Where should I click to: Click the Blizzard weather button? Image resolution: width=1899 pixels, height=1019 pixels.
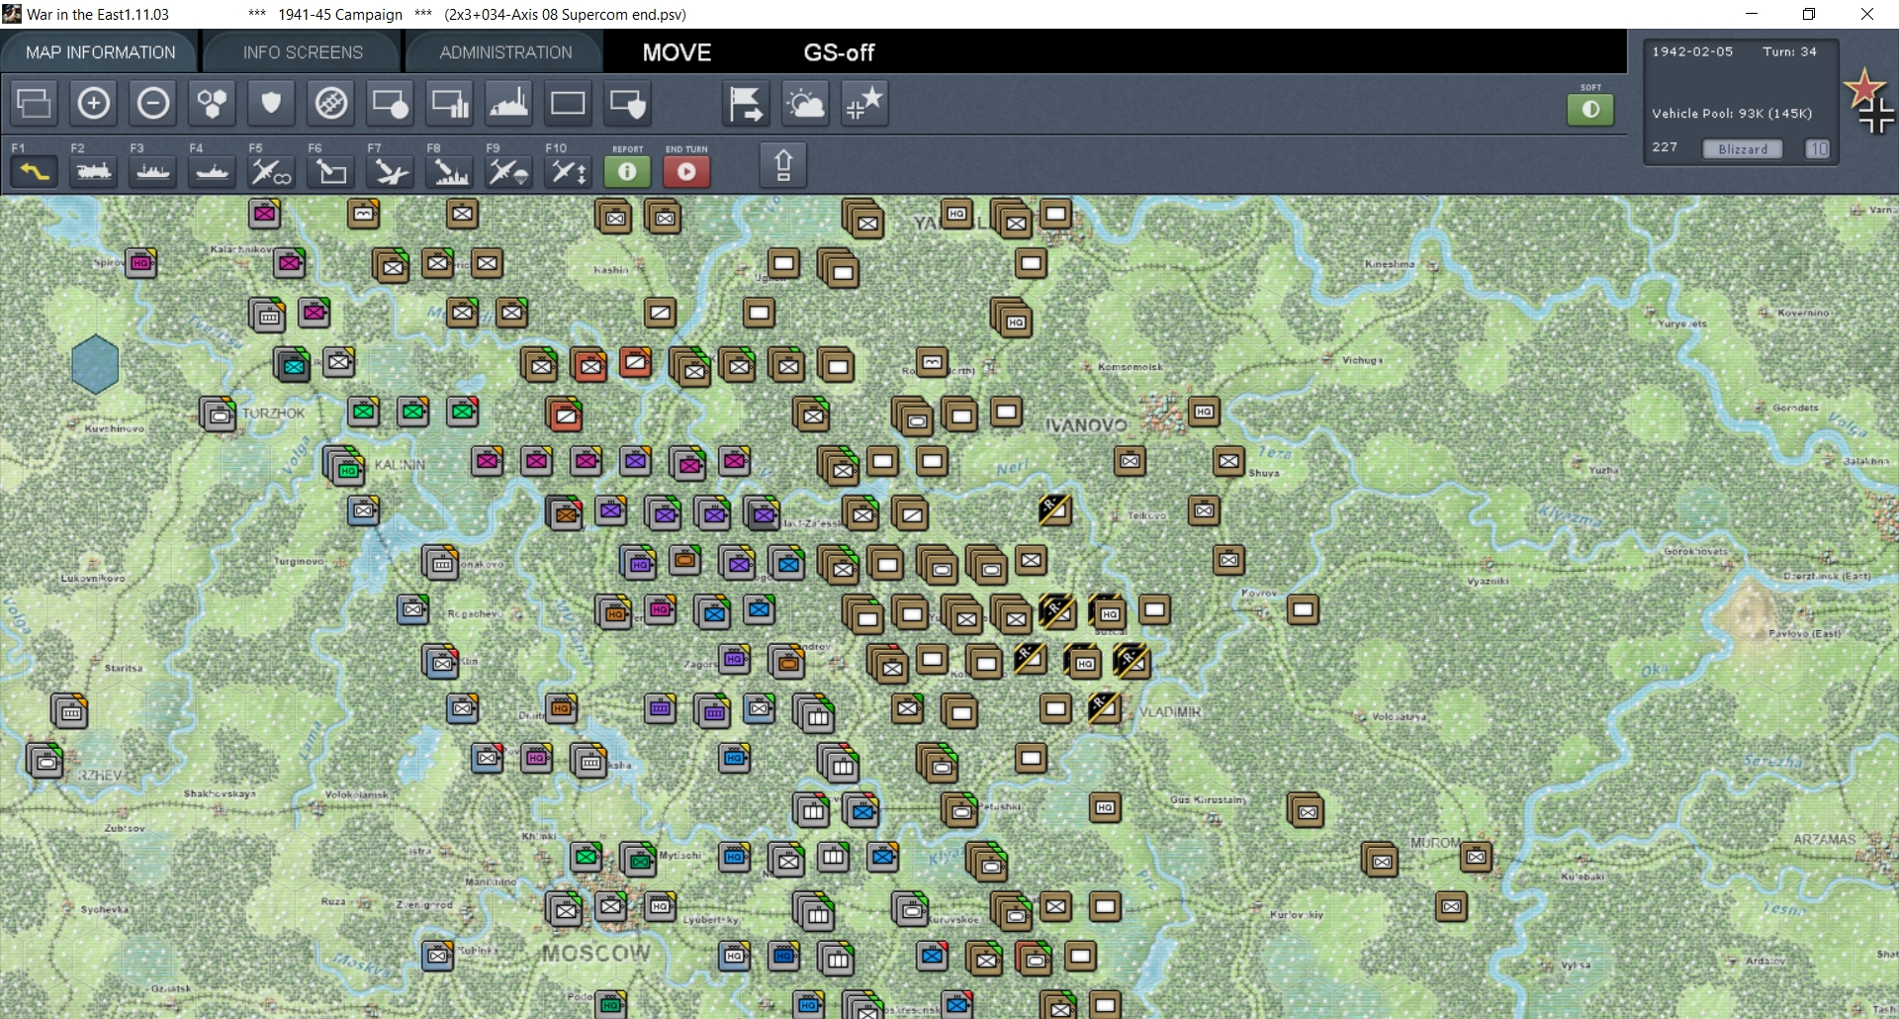(1743, 148)
